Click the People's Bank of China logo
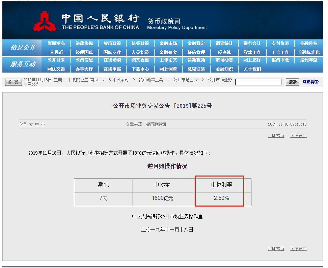Screen dimensions: 328x268 tap(45, 22)
